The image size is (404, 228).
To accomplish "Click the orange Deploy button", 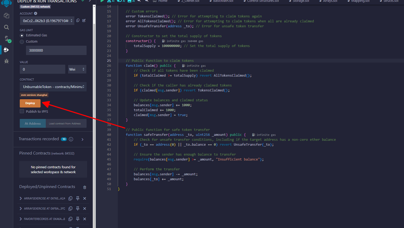I will pyautogui.click(x=30, y=103).
